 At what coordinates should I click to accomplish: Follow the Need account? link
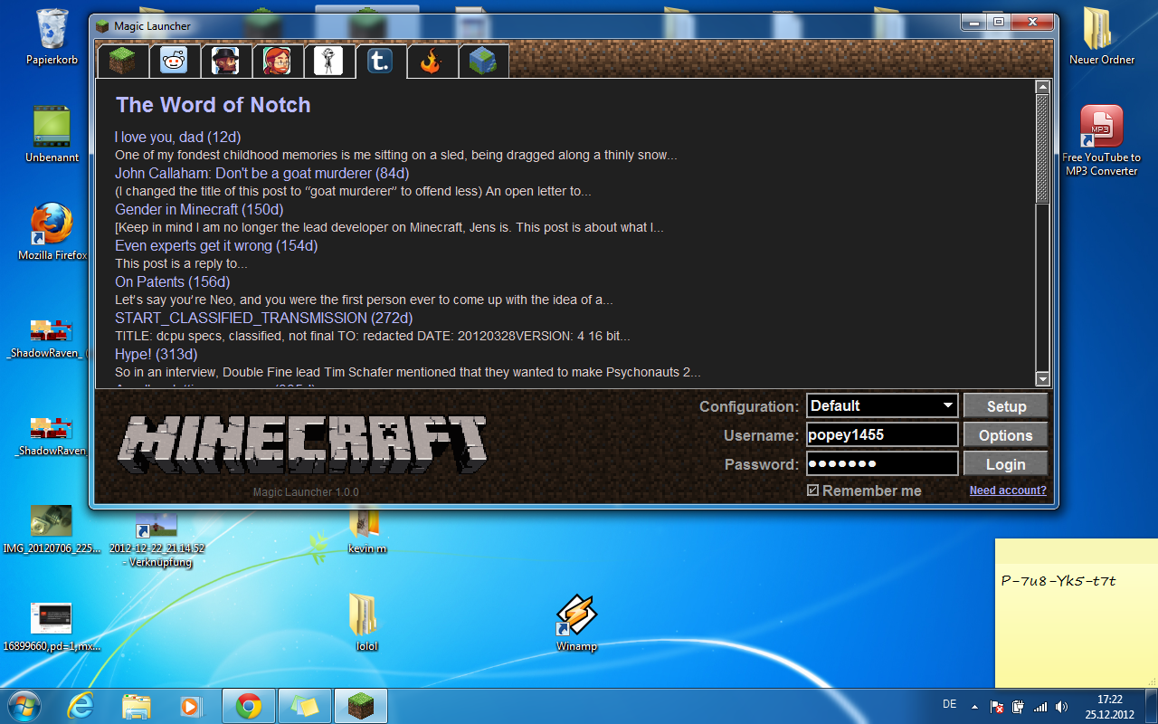(1007, 491)
